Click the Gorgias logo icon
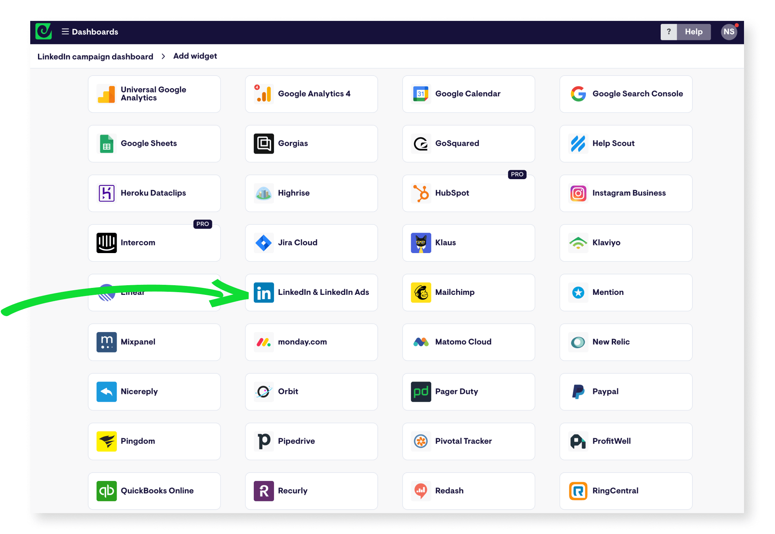Image resolution: width=775 pixels, height=534 pixels. pyautogui.click(x=264, y=144)
